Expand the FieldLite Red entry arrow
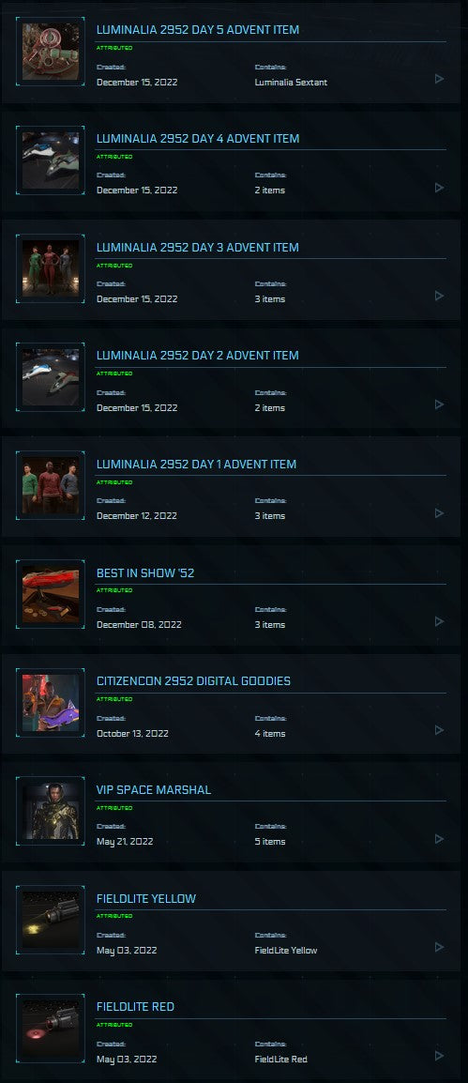 pyautogui.click(x=439, y=1056)
